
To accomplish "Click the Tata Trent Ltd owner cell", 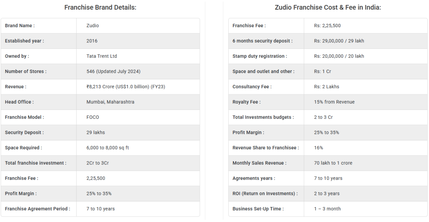I will point(102,56).
